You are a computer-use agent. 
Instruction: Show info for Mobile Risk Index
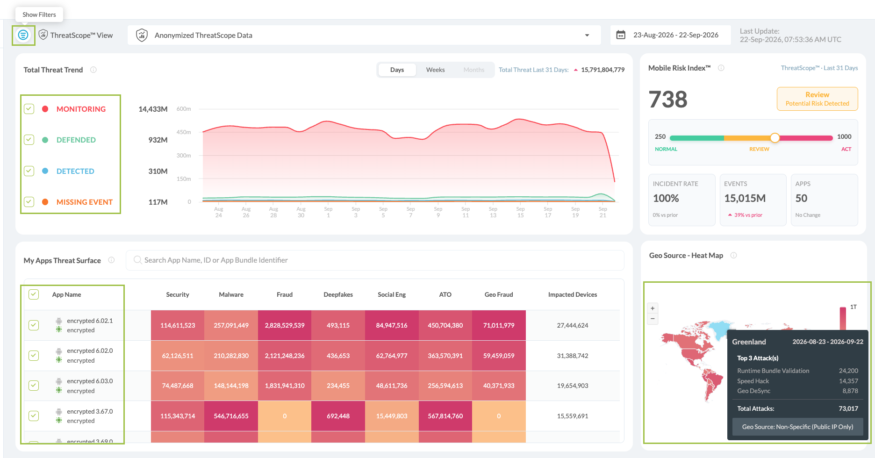721,68
